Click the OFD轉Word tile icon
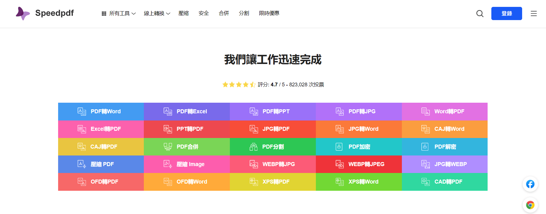The height and width of the screenshot is (214, 546). (168, 182)
